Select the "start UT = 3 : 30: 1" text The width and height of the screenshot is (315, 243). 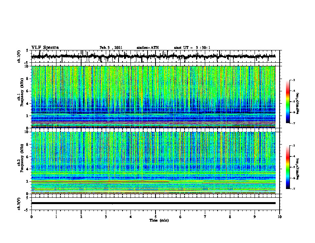tap(192, 48)
